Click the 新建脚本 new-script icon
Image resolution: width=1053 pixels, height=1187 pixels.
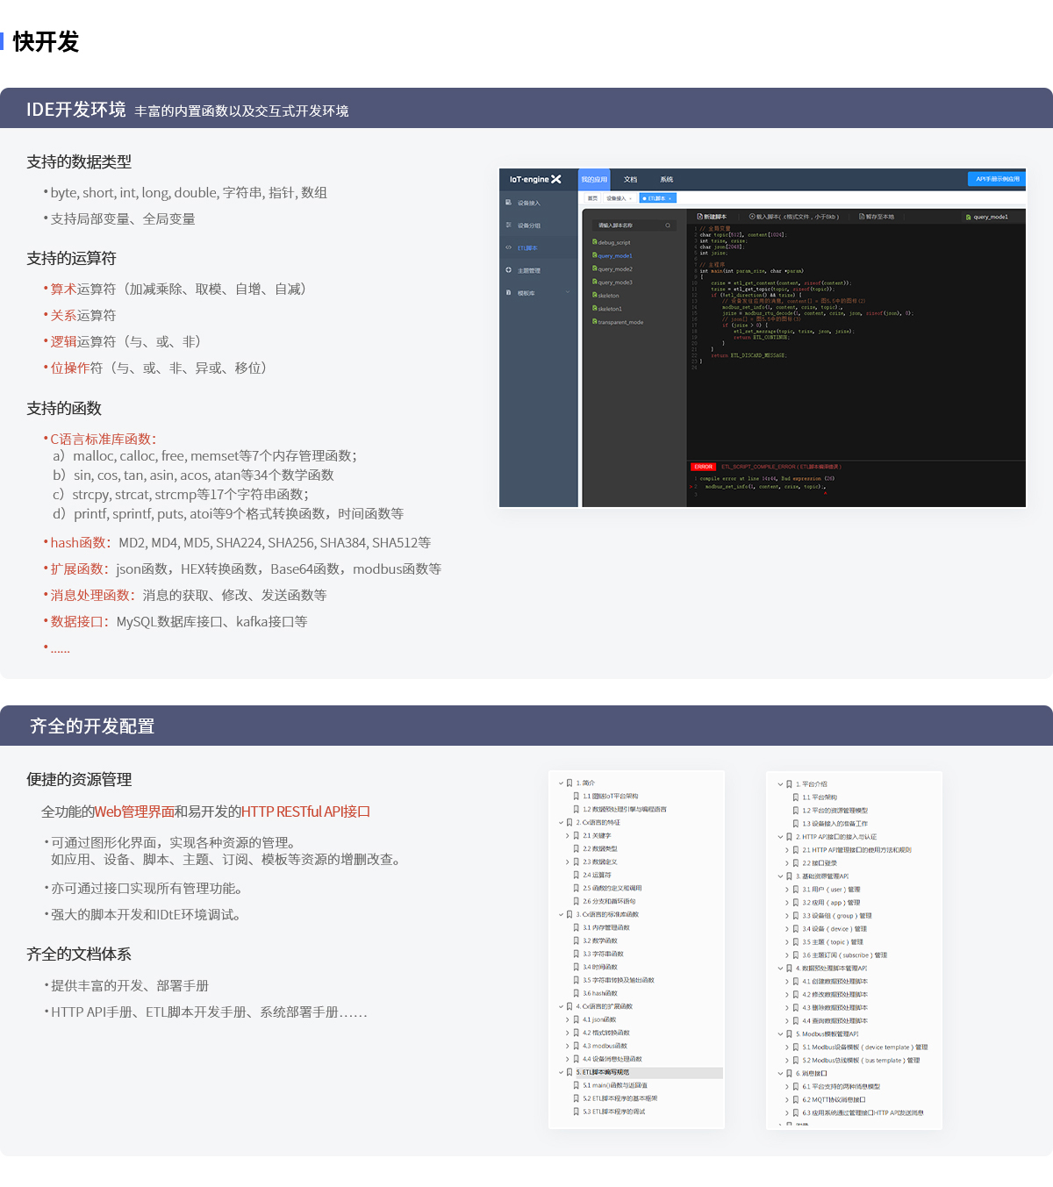point(699,216)
